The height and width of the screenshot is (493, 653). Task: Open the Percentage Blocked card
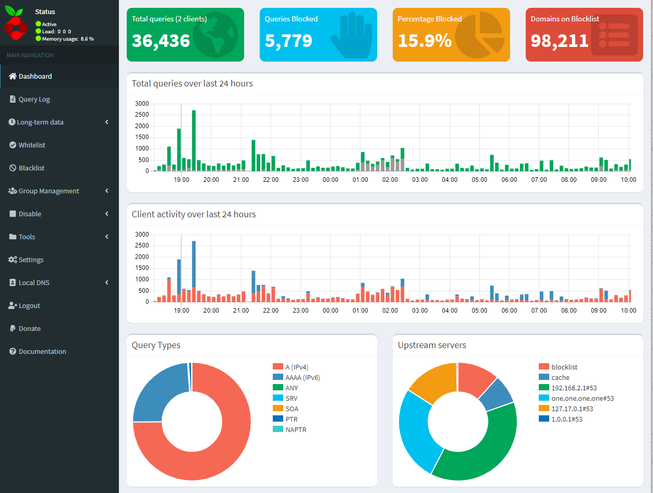tap(451, 34)
